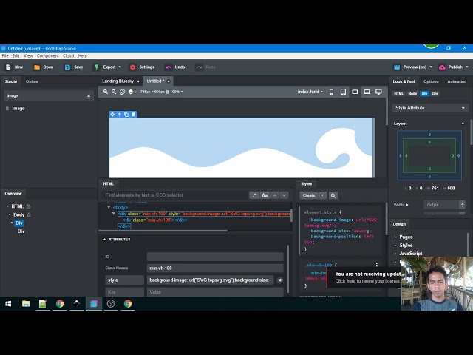This screenshot has height=355, width=473.
Task: Duplicate the selected div with copy icon
Action: [126, 115]
